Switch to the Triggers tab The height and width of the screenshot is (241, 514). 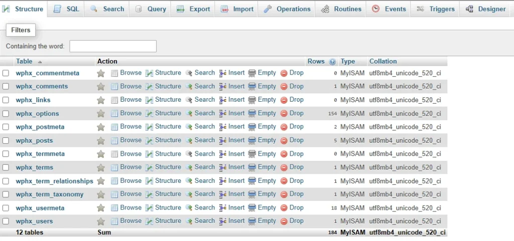[435, 9]
